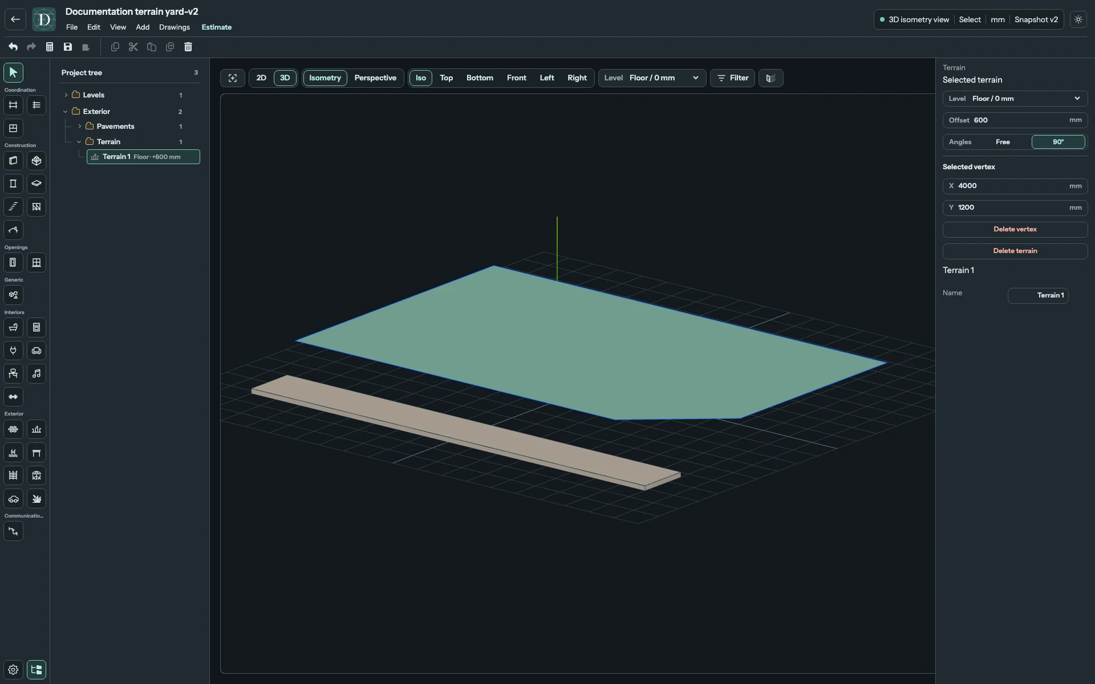Pick the plants grass tool in Exterior
Viewport: 1095px width, 684px height.
36,499
